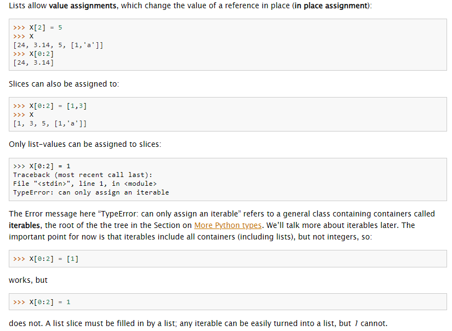Click the last X[0:2] = 1 code block

point(228,302)
